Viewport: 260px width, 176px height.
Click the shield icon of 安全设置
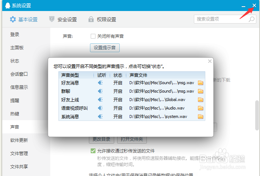pos(52,19)
